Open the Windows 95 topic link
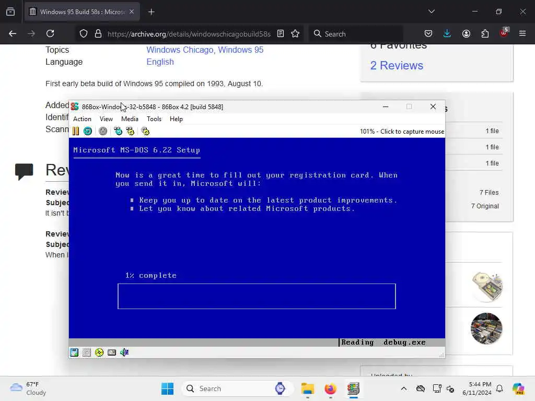Viewport: 535px width, 401px height. (x=240, y=50)
